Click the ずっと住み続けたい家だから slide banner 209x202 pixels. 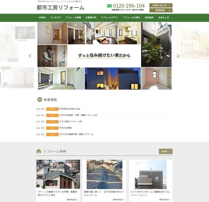click(104, 55)
